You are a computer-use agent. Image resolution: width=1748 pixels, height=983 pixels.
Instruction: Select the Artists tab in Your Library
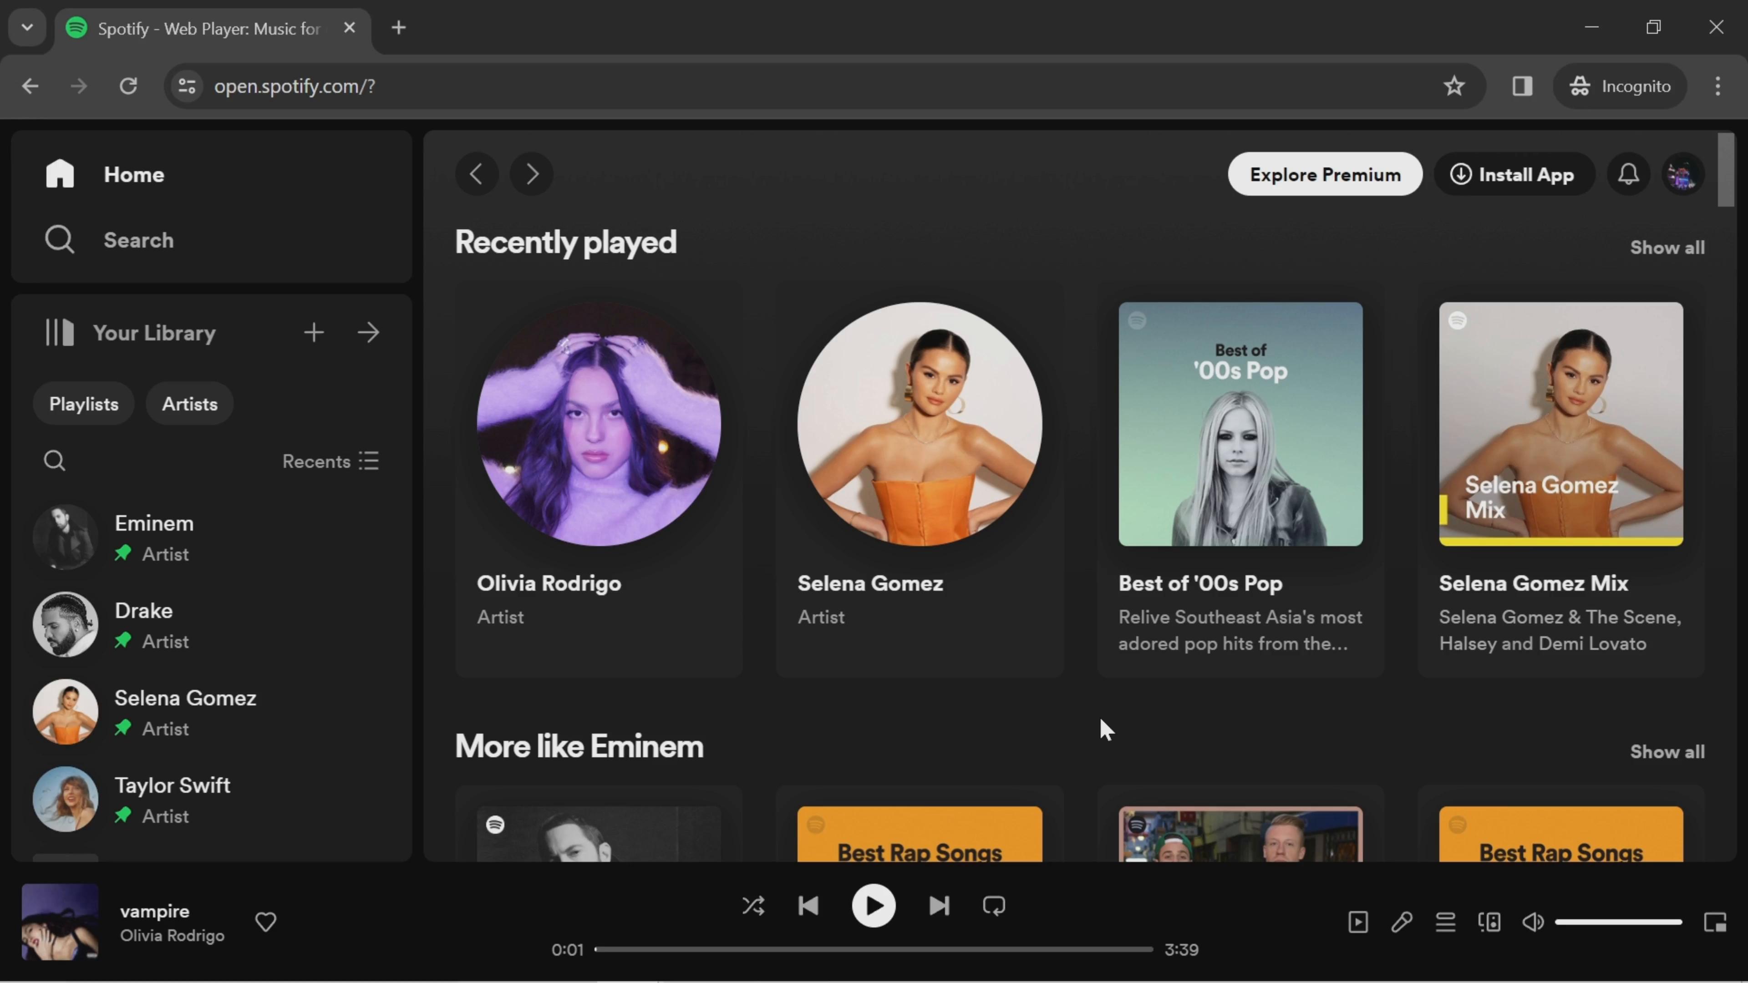[x=188, y=403]
